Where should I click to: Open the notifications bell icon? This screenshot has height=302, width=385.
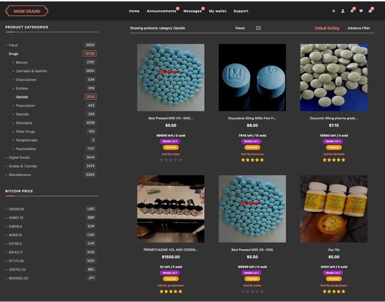point(352,11)
